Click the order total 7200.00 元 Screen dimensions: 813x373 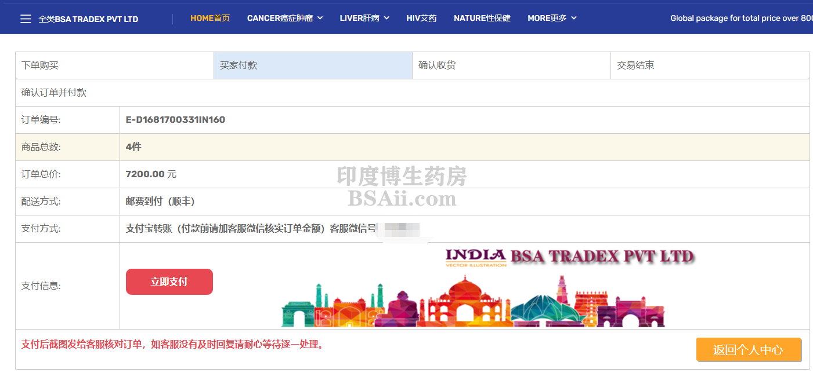151,174
